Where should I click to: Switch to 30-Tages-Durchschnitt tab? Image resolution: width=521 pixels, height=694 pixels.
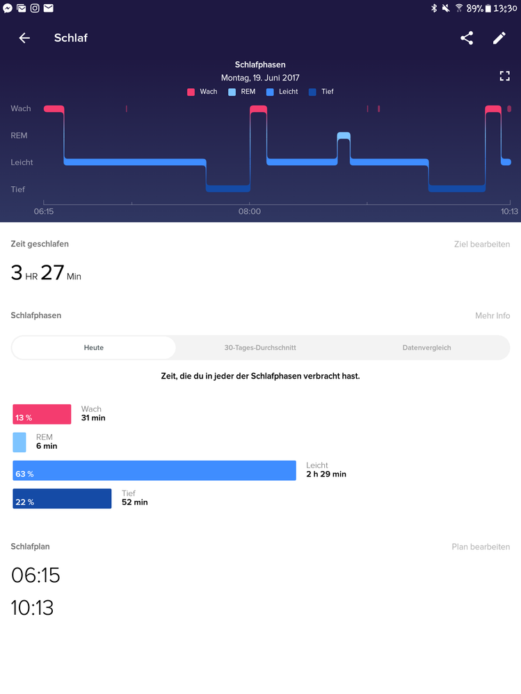(260, 347)
